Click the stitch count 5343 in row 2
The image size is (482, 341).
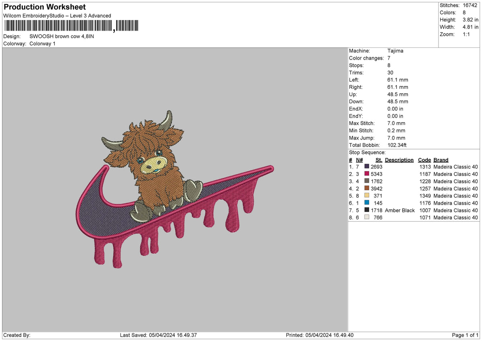tap(376, 174)
